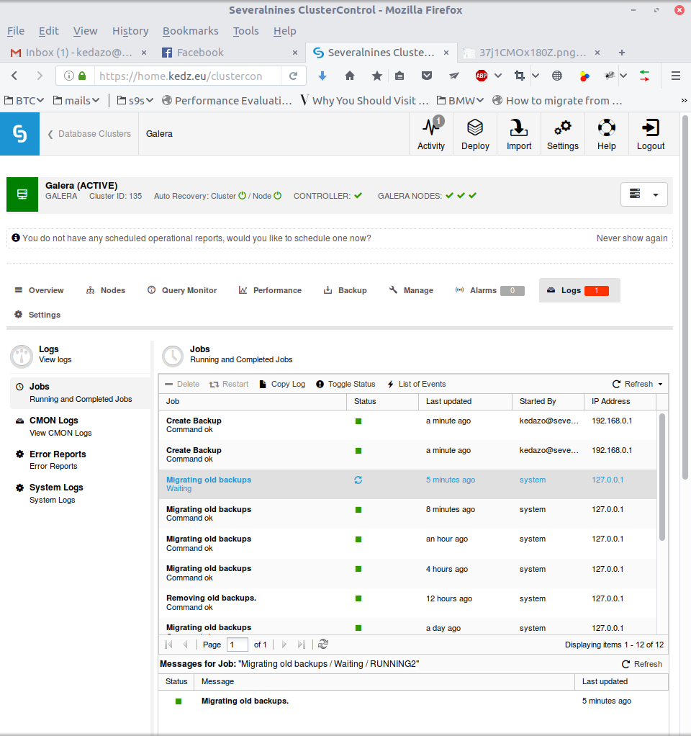Expand the cluster actions dropdown menu
Screen dimensions: 691x736
click(x=643, y=194)
